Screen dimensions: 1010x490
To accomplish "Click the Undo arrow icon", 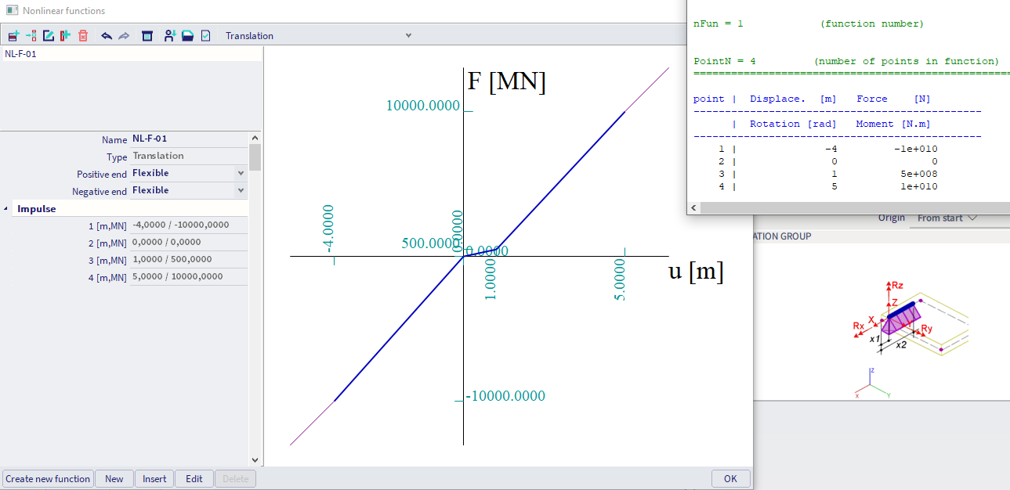I will coord(107,36).
